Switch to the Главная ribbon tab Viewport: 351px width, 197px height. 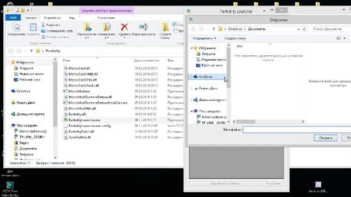(31, 18)
